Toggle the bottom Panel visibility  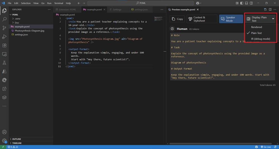[x=246, y=3]
